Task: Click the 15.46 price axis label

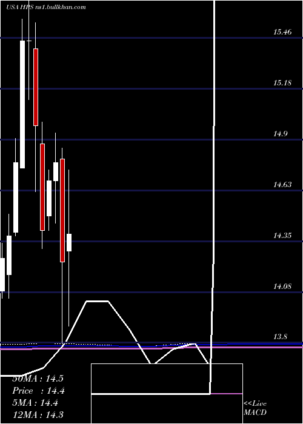Action: pos(282,32)
